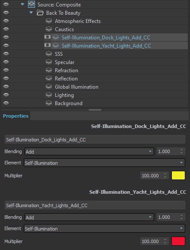This screenshot has width=190, height=250.
Task: Click the Caustics layer stack icon
Action: coord(49,29)
